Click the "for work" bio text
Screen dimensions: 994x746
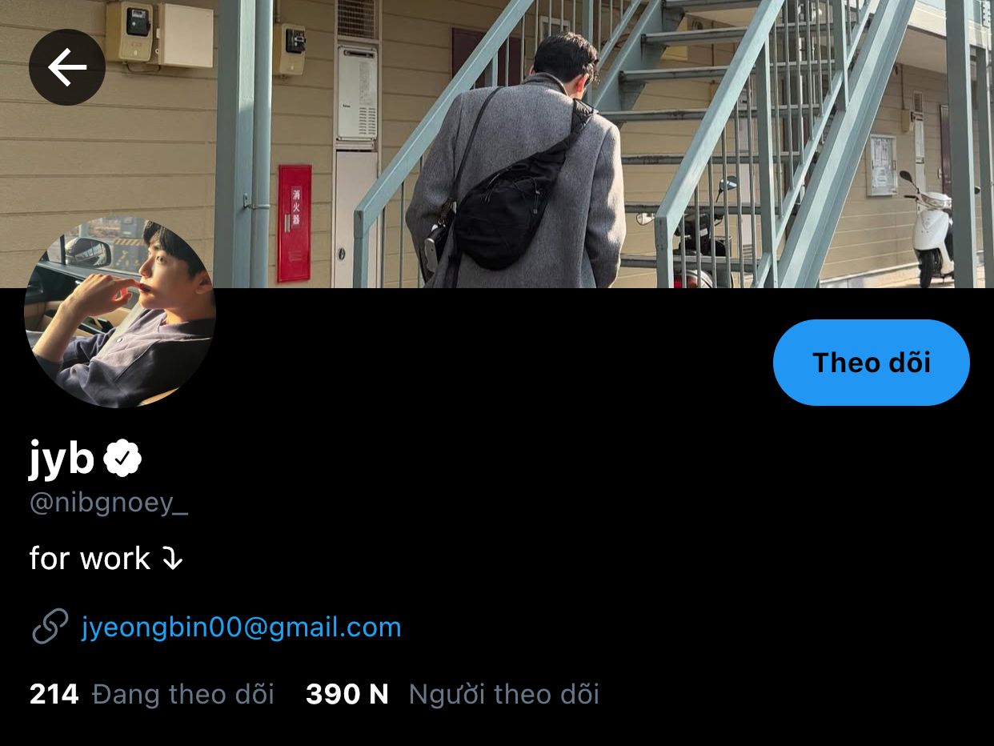click(90, 559)
